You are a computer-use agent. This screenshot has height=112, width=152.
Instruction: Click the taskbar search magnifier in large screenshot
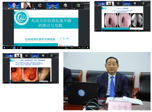7,48
